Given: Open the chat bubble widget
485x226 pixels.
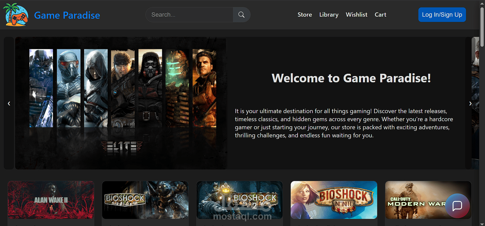Looking at the screenshot, I should coord(457,206).
